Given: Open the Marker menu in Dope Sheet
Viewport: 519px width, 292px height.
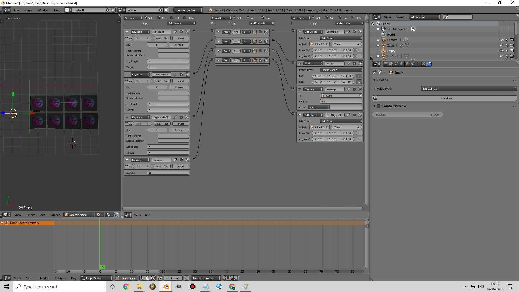Looking at the screenshot, I should click(45, 278).
